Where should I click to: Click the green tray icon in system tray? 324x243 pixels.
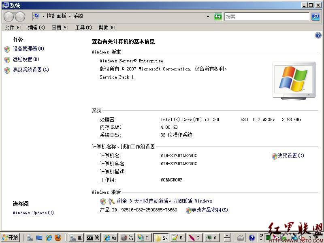click(x=268, y=238)
